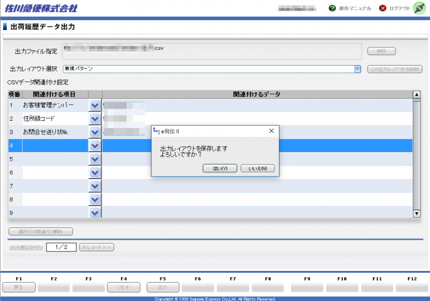430x301 pixels.
Task: Expand the dropdown for row 1 お客様管理ナンバー
Action: pyautogui.click(x=95, y=105)
